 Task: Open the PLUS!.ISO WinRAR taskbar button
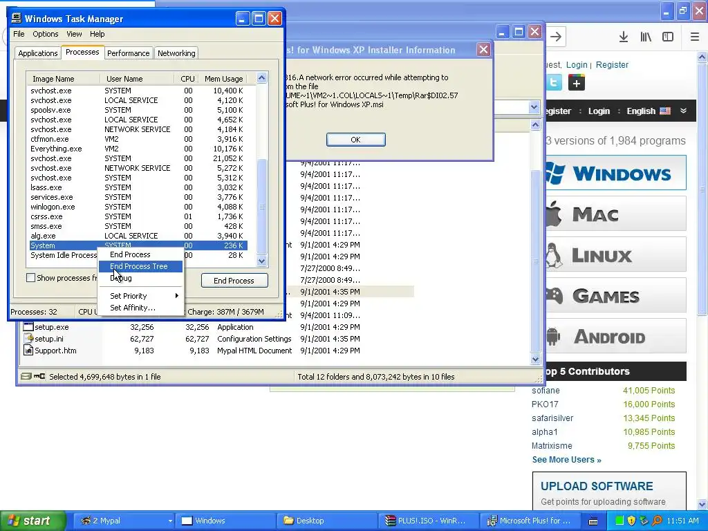pyautogui.click(x=427, y=521)
